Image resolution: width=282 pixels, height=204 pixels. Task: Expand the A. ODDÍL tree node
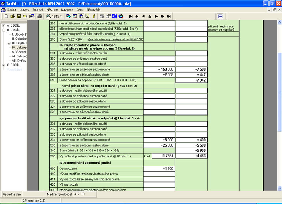pos(4,26)
